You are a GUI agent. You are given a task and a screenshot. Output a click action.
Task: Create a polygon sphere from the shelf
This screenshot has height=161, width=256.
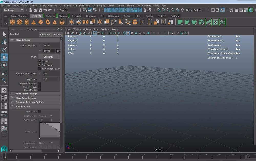pyautogui.click(x=12, y=22)
